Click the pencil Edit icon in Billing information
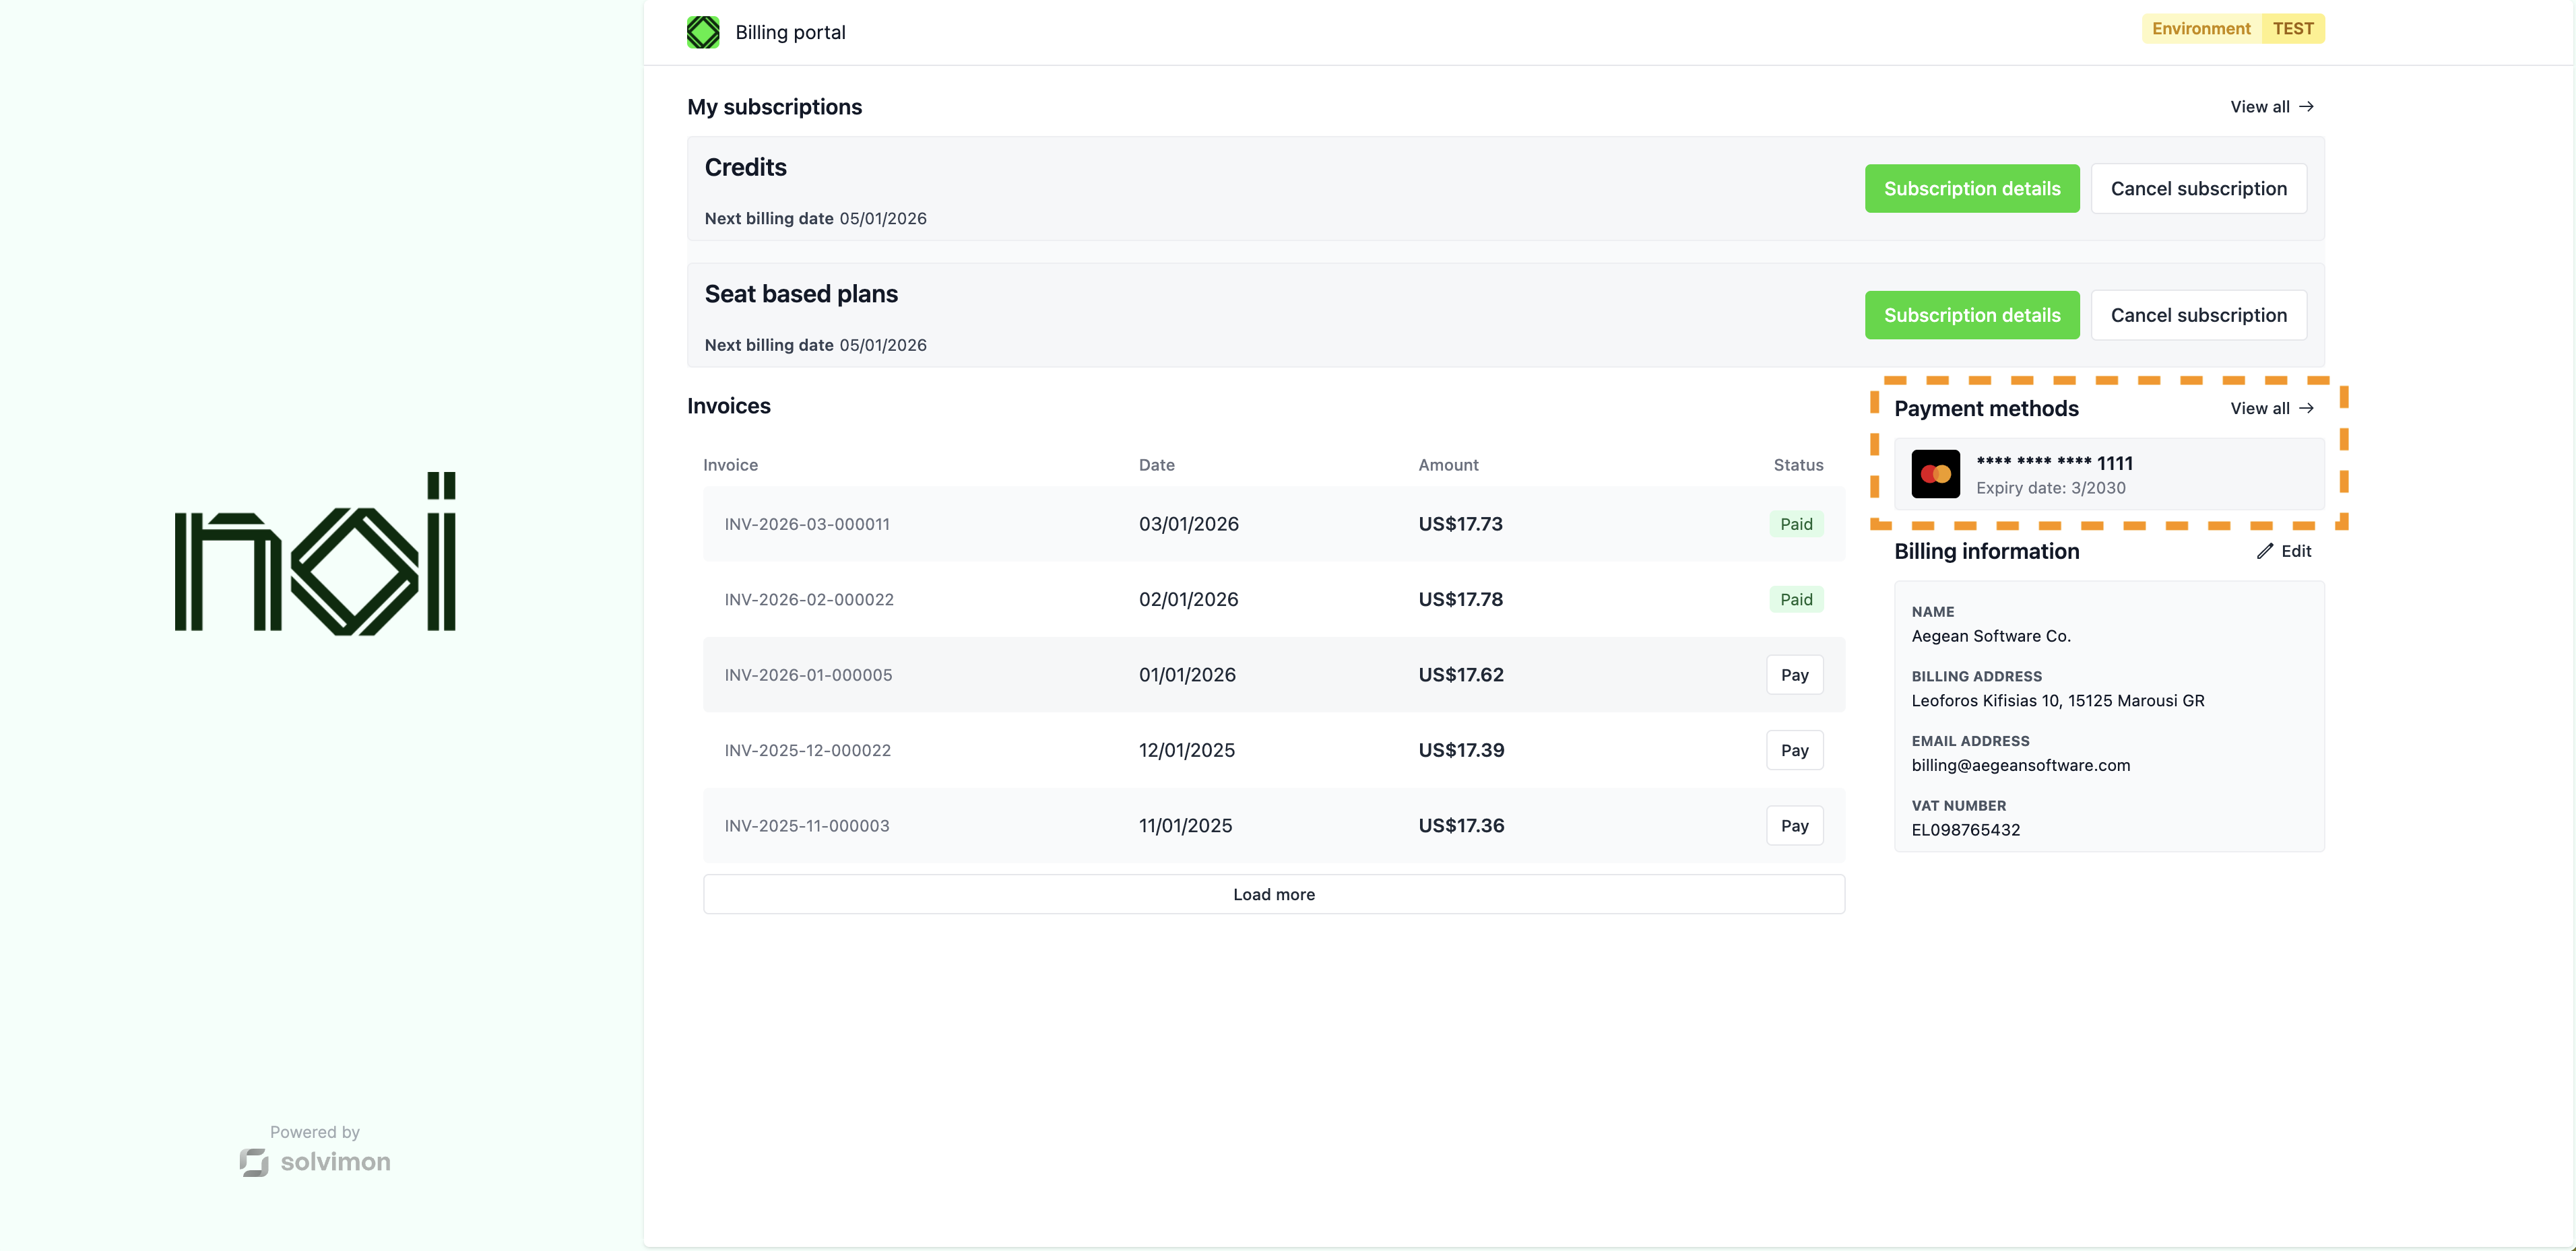This screenshot has height=1251, width=2576. [2265, 551]
